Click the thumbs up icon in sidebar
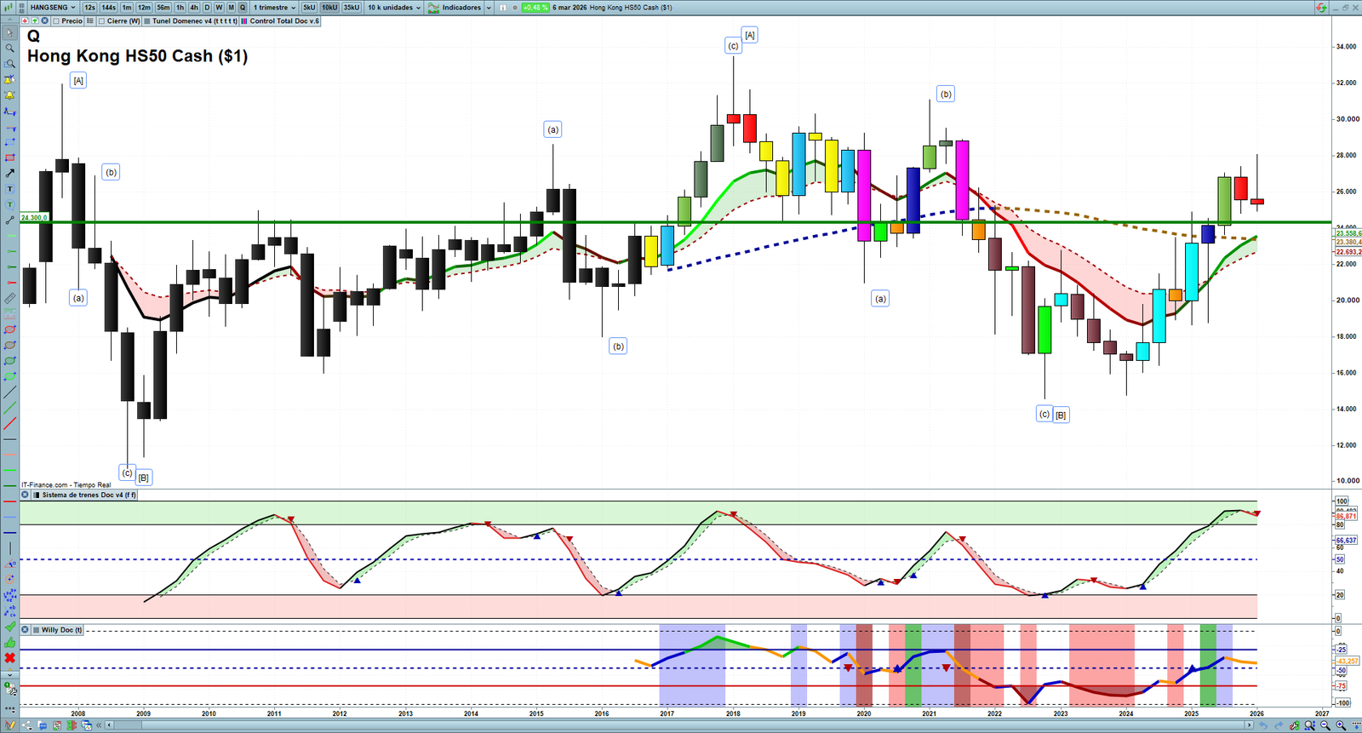Viewport: 1362px width, 733px height. (9, 643)
